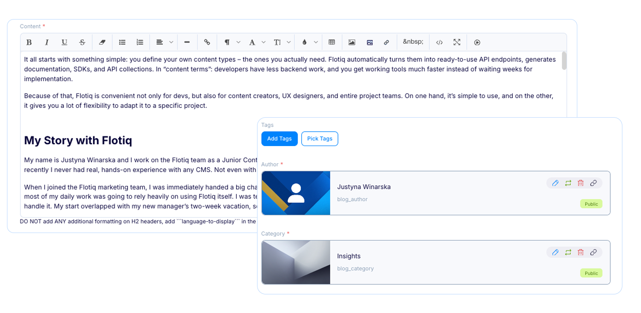This screenshot has height=313, width=641.
Task: Insert a table into content
Action: (x=332, y=42)
